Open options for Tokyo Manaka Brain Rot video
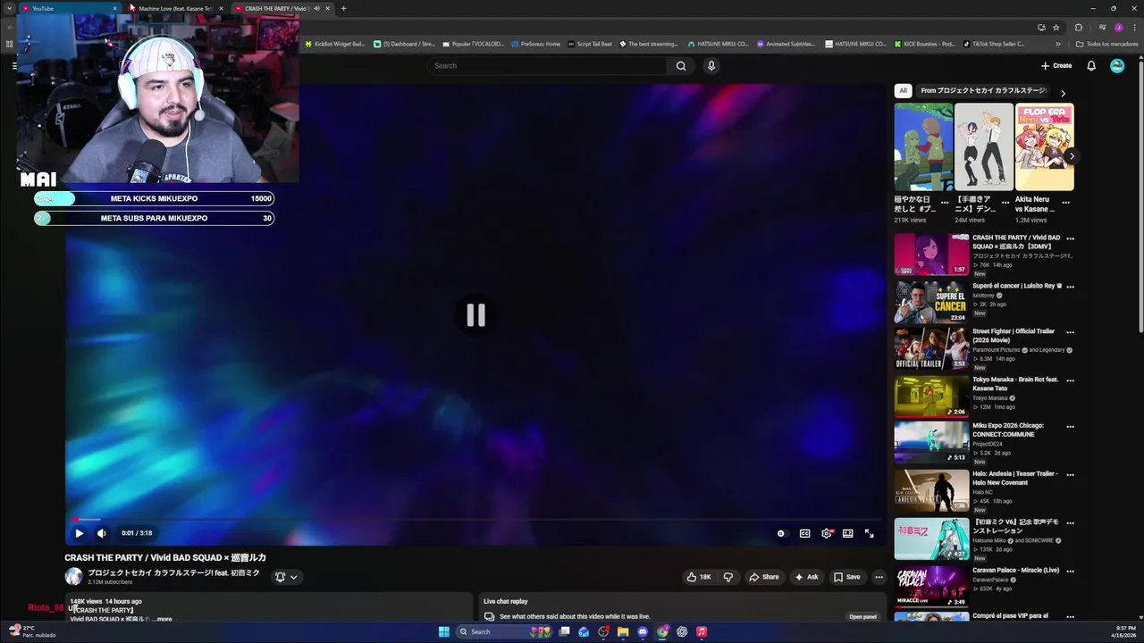This screenshot has height=643, width=1144. pos(1070,380)
